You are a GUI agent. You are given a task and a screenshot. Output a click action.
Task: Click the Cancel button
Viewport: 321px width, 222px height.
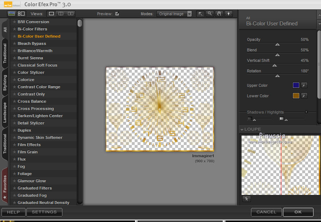(266, 212)
